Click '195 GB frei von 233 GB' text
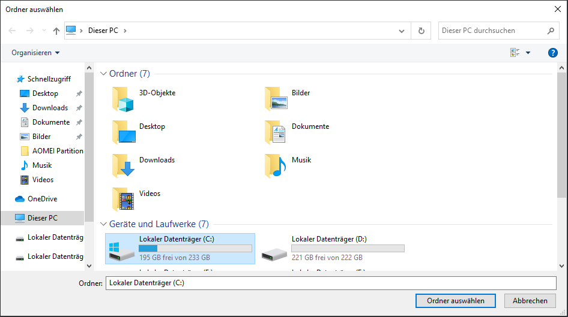Viewport: 568px width, 317px height. coord(175,257)
